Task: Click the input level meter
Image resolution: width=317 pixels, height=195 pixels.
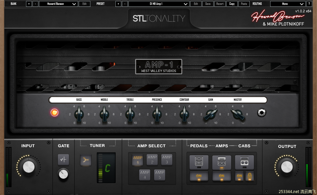Action: (9, 167)
